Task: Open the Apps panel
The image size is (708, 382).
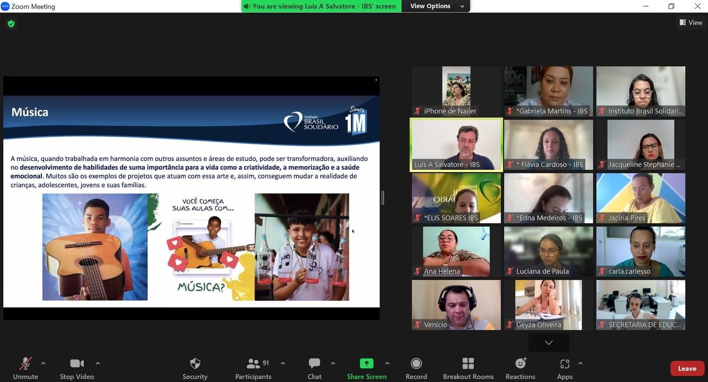Action: point(564,363)
